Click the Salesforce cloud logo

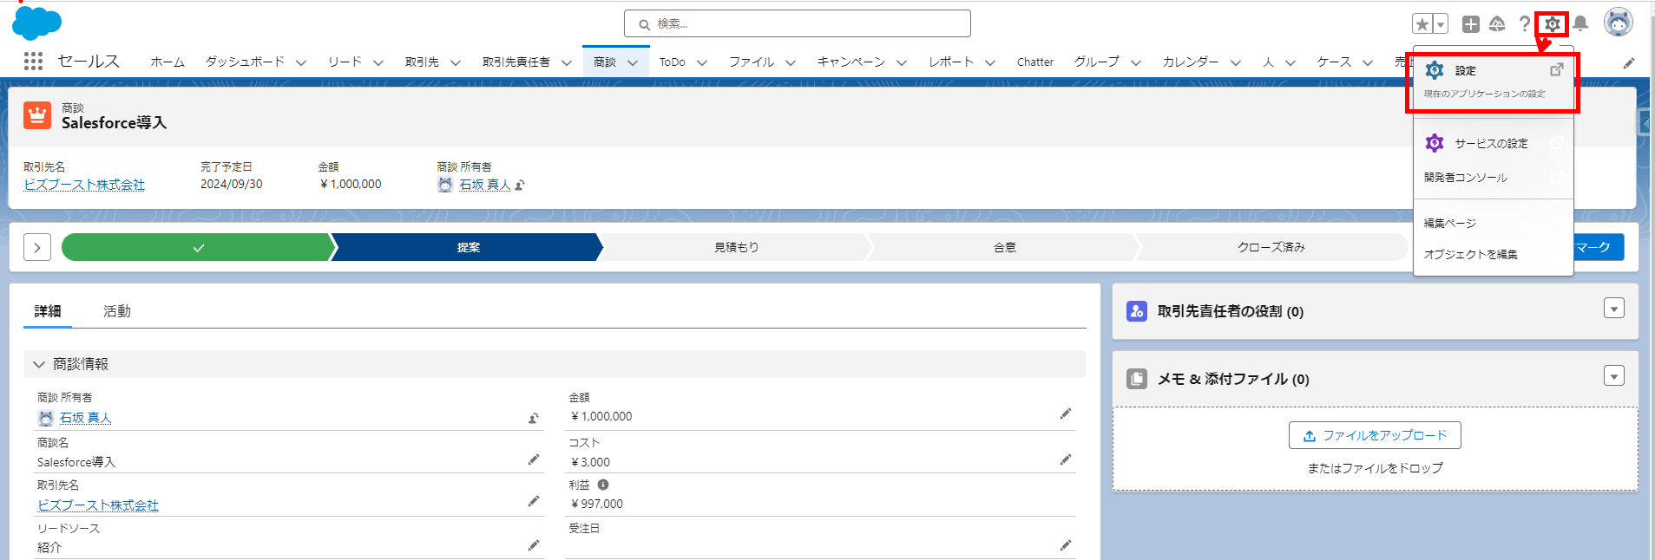click(x=36, y=23)
